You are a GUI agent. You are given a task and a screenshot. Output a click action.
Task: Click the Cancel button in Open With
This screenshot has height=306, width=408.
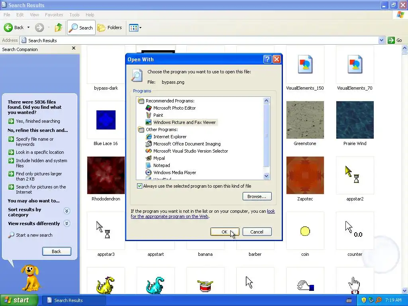pyautogui.click(x=257, y=232)
